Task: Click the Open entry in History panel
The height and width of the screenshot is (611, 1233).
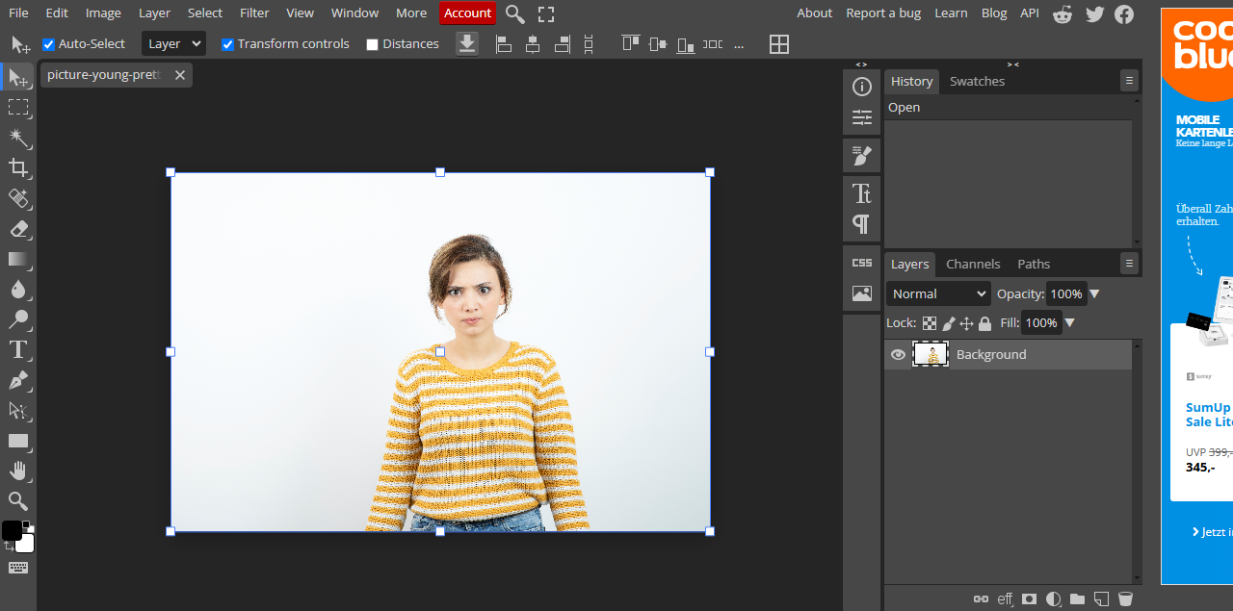Action: coord(1008,107)
